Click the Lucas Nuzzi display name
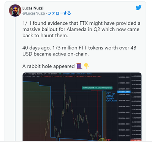Screen dimensions: 152x142 click(x=33, y=8)
